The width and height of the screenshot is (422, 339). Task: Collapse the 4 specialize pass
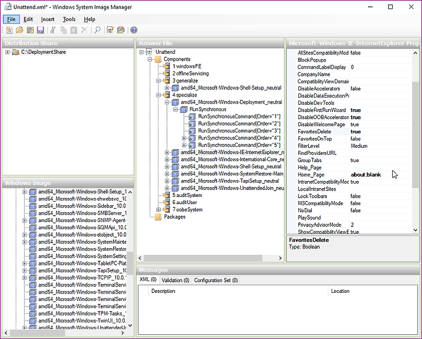pyautogui.click(x=158, y=95)
